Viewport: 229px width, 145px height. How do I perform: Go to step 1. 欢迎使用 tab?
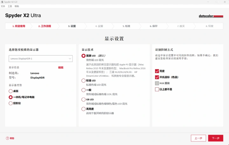(19, 26)
